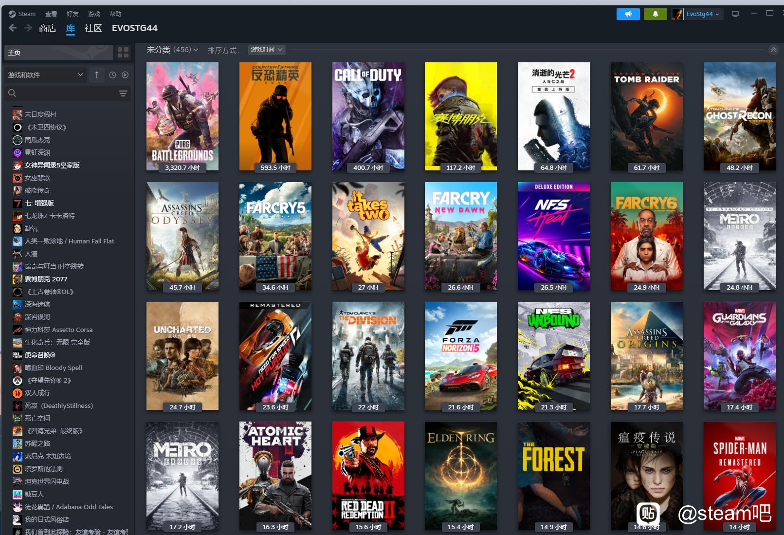The height and width of the screenshot is (535, 784).
Task: Click the Assetto Corsa sidebar icon
Action: 17,330
